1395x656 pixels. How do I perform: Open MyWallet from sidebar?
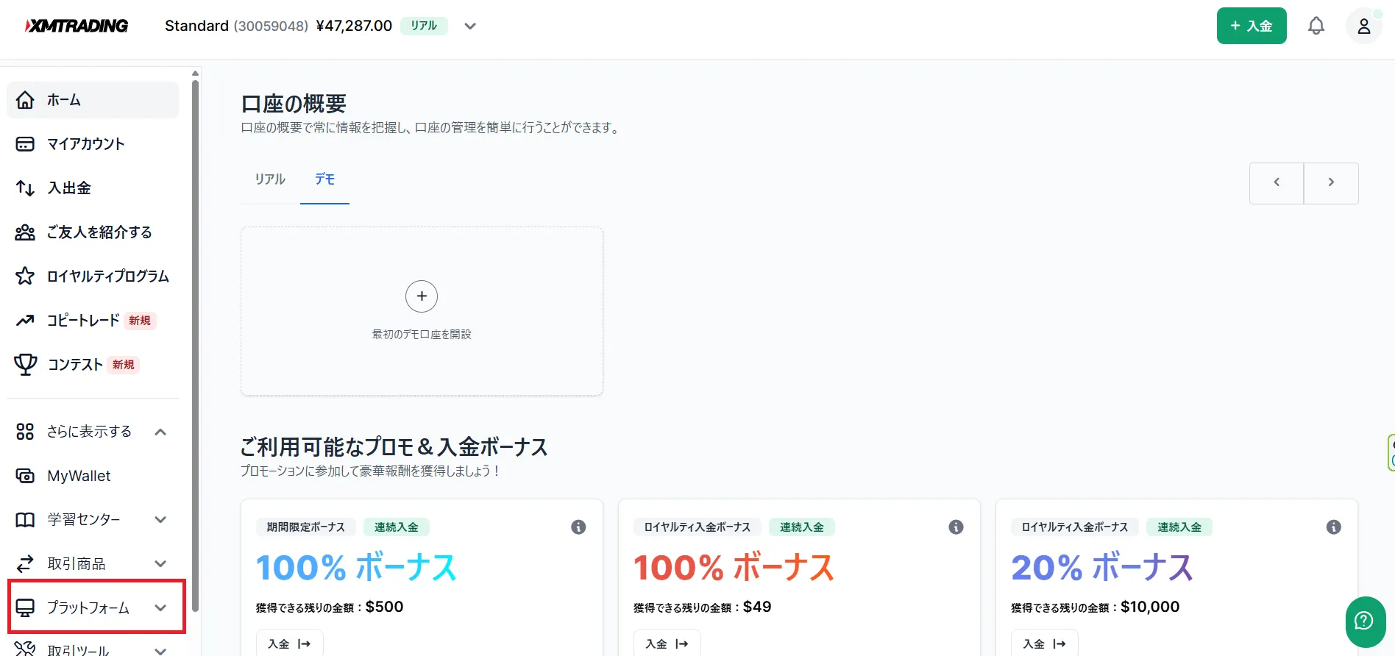point(79,476)
